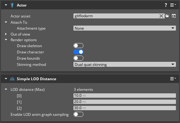Open the Attachment type dropdown
180x123 pixels.
point(125,28)
